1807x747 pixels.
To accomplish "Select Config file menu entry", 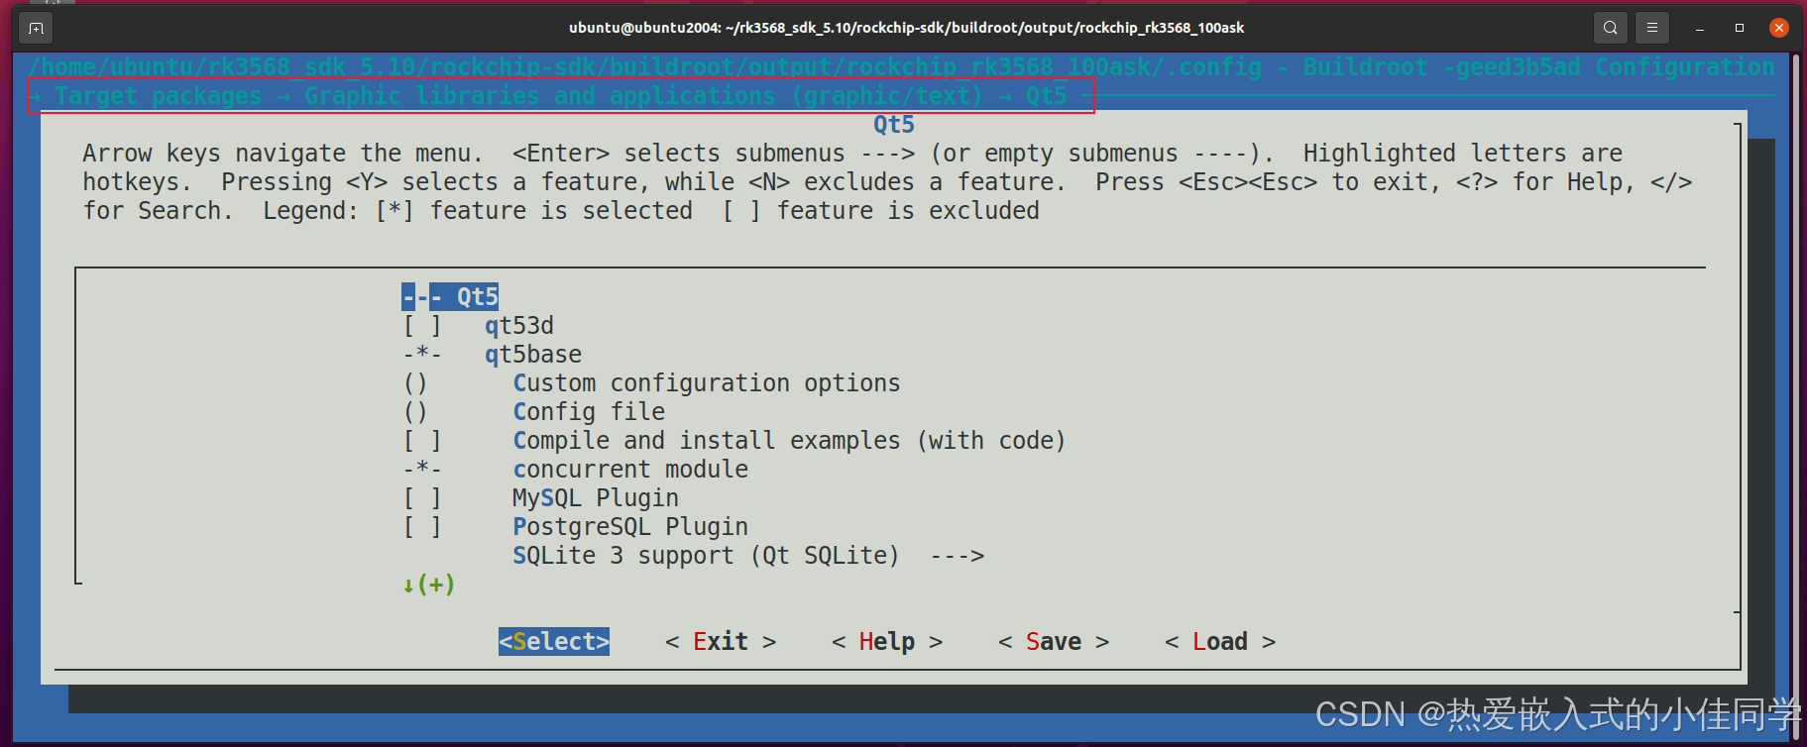I will (x=589, y=412).
